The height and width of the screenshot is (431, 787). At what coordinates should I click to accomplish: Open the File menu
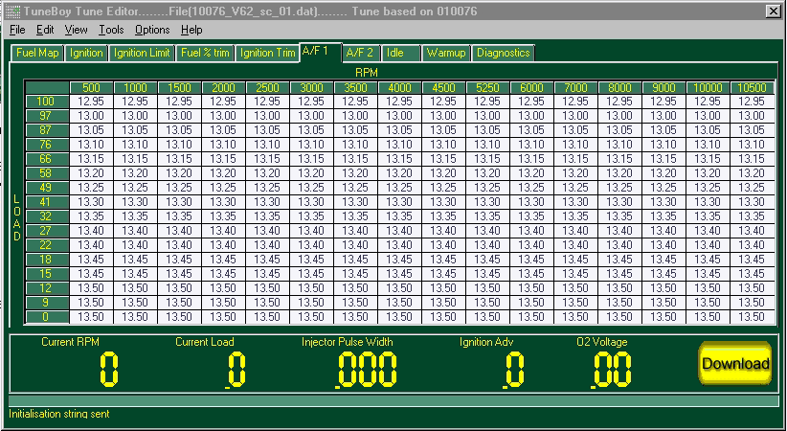[17, 30]
